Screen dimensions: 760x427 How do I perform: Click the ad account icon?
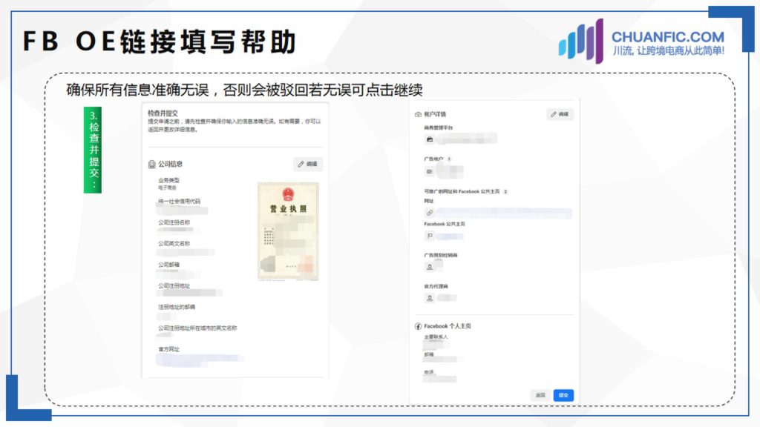(x=430, y=171)
